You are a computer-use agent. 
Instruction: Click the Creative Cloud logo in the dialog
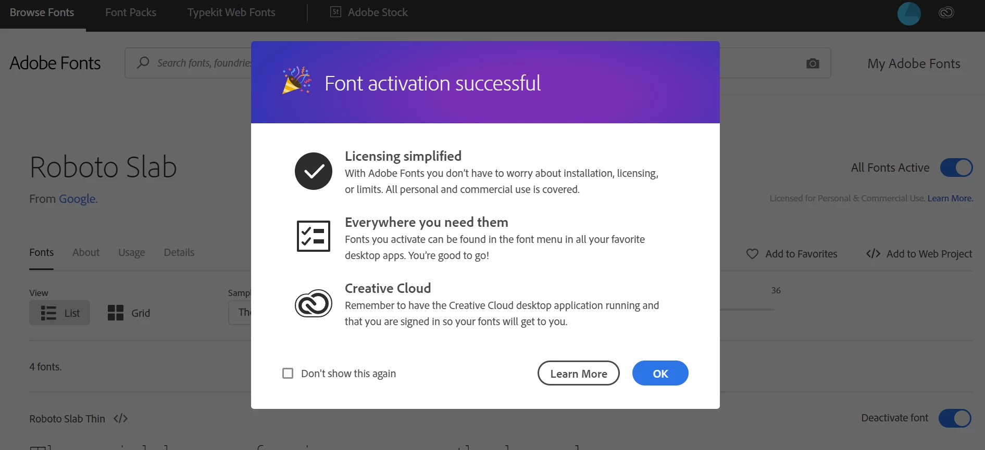click(314, 303)
